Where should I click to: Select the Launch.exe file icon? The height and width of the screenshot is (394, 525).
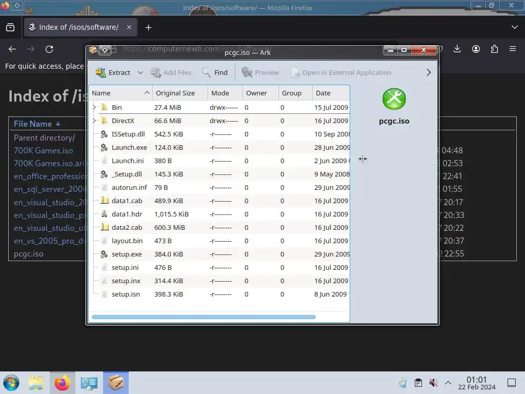point(104,147)
